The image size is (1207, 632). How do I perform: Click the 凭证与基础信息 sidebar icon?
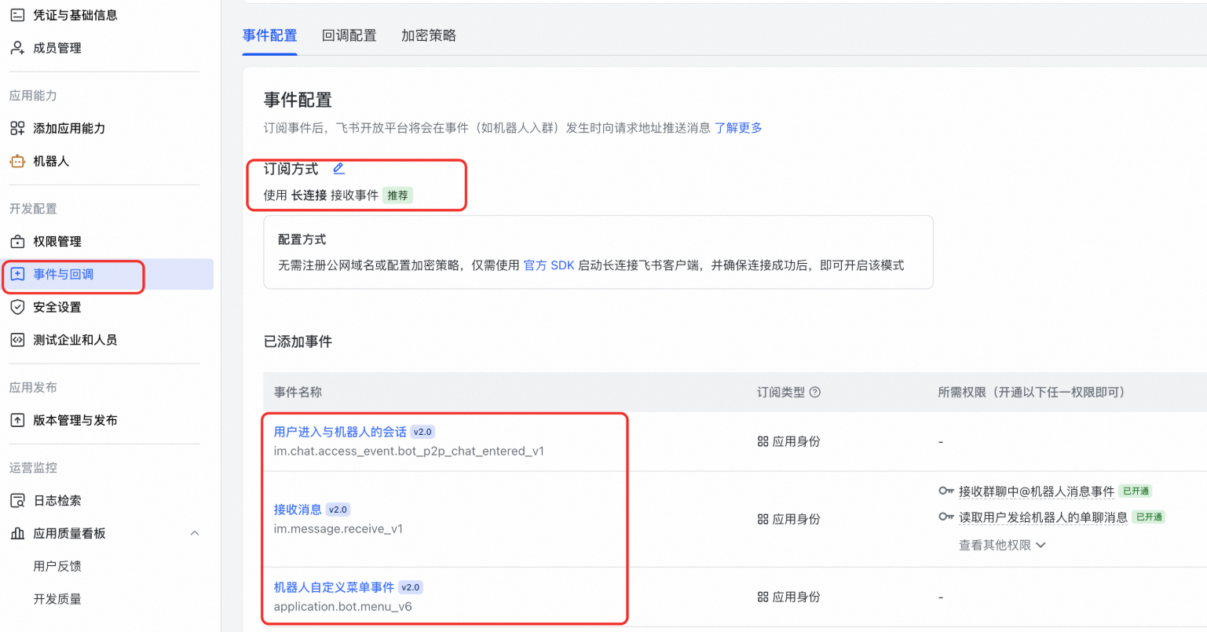(17, 15)
